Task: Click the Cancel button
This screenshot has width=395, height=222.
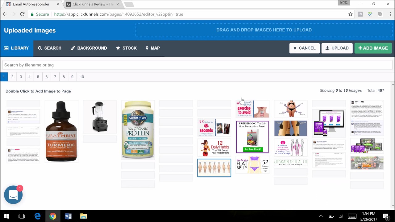Action: coord(304,48)
